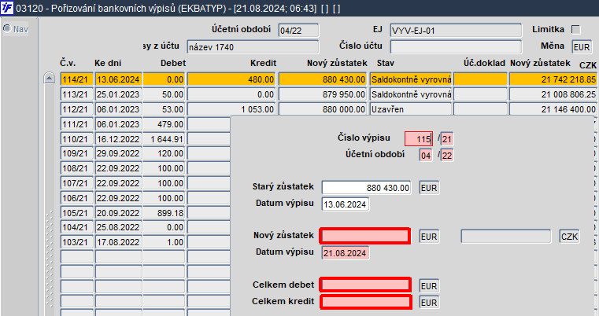
Task: Click debet cell 1 644.91
Action: (164, 139)
